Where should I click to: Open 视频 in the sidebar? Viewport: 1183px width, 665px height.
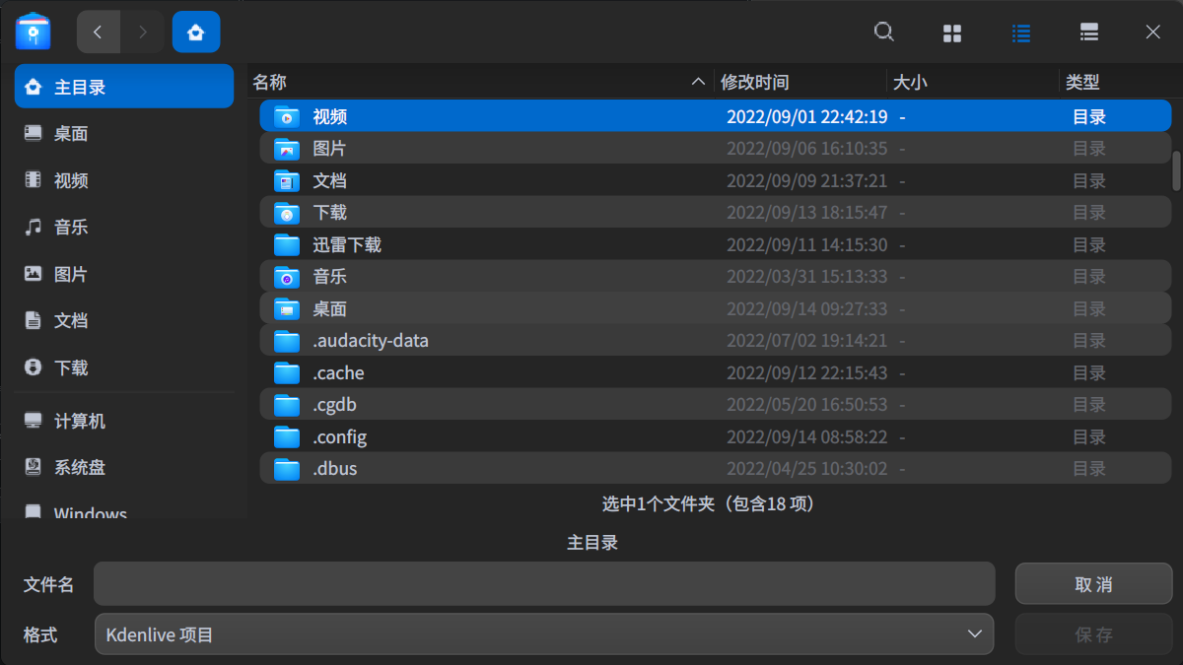click(124, 180)
